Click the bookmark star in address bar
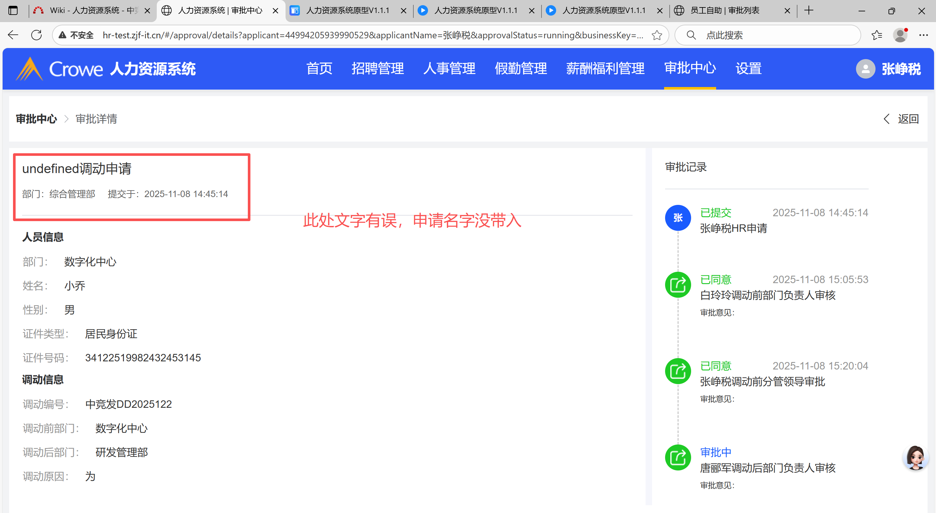The width and height of the screenshot is (936, 513). (x=657, y=35)
